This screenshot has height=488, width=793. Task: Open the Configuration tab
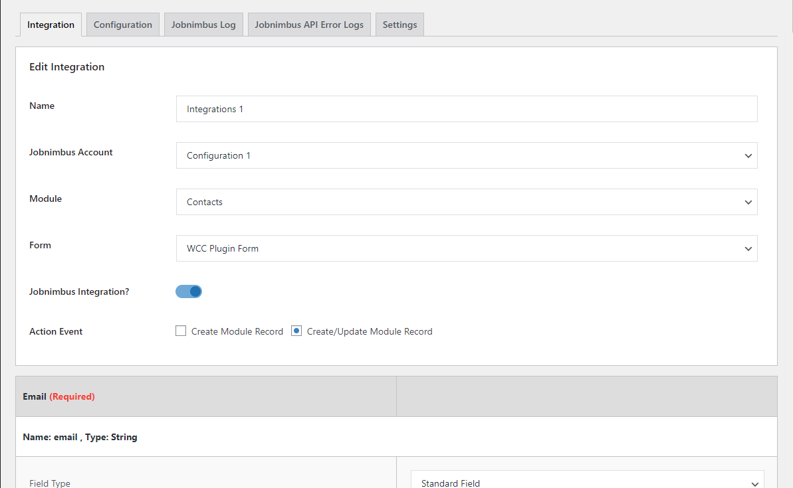tap(123, 25)
